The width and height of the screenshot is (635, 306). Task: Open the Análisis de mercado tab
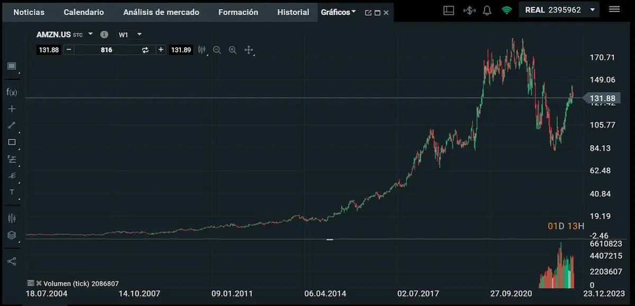(161, 12)
